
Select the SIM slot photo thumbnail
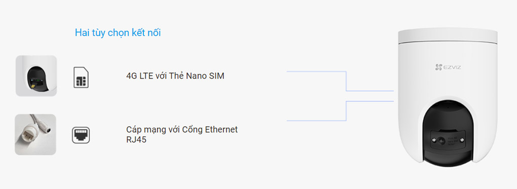click(x=36, y=76)
